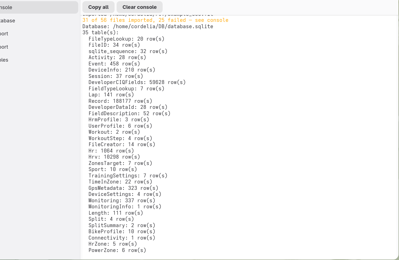Click the BikeProfile: 10 row(s) entry
The height and width of the screenshot is (260, 399).
122,232
